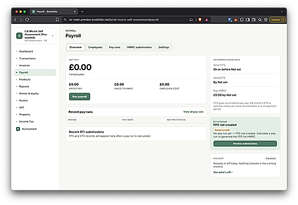Image resolution: width=298 pixels, height=205 pixels.
Task: Open Invoices in the sidebar
Action: (x=25, y=65)
